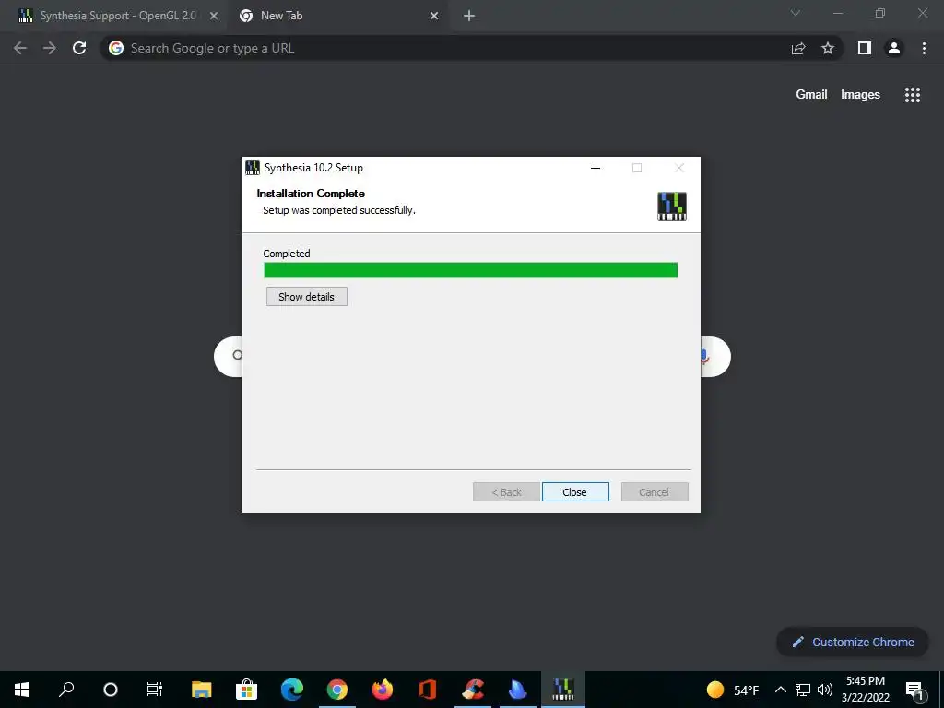The image size is (944, 708).
Task: Open a new Chrome tab with plus button
Action: (469, 17)
